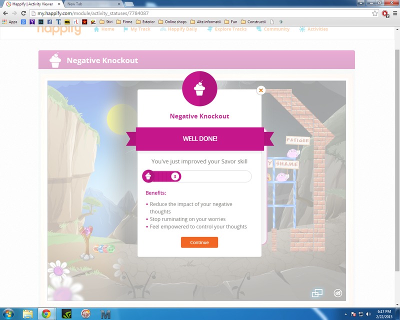Open My Track in navigation
Viewport: 400px width, 320px height.
(x=137, y=29)
